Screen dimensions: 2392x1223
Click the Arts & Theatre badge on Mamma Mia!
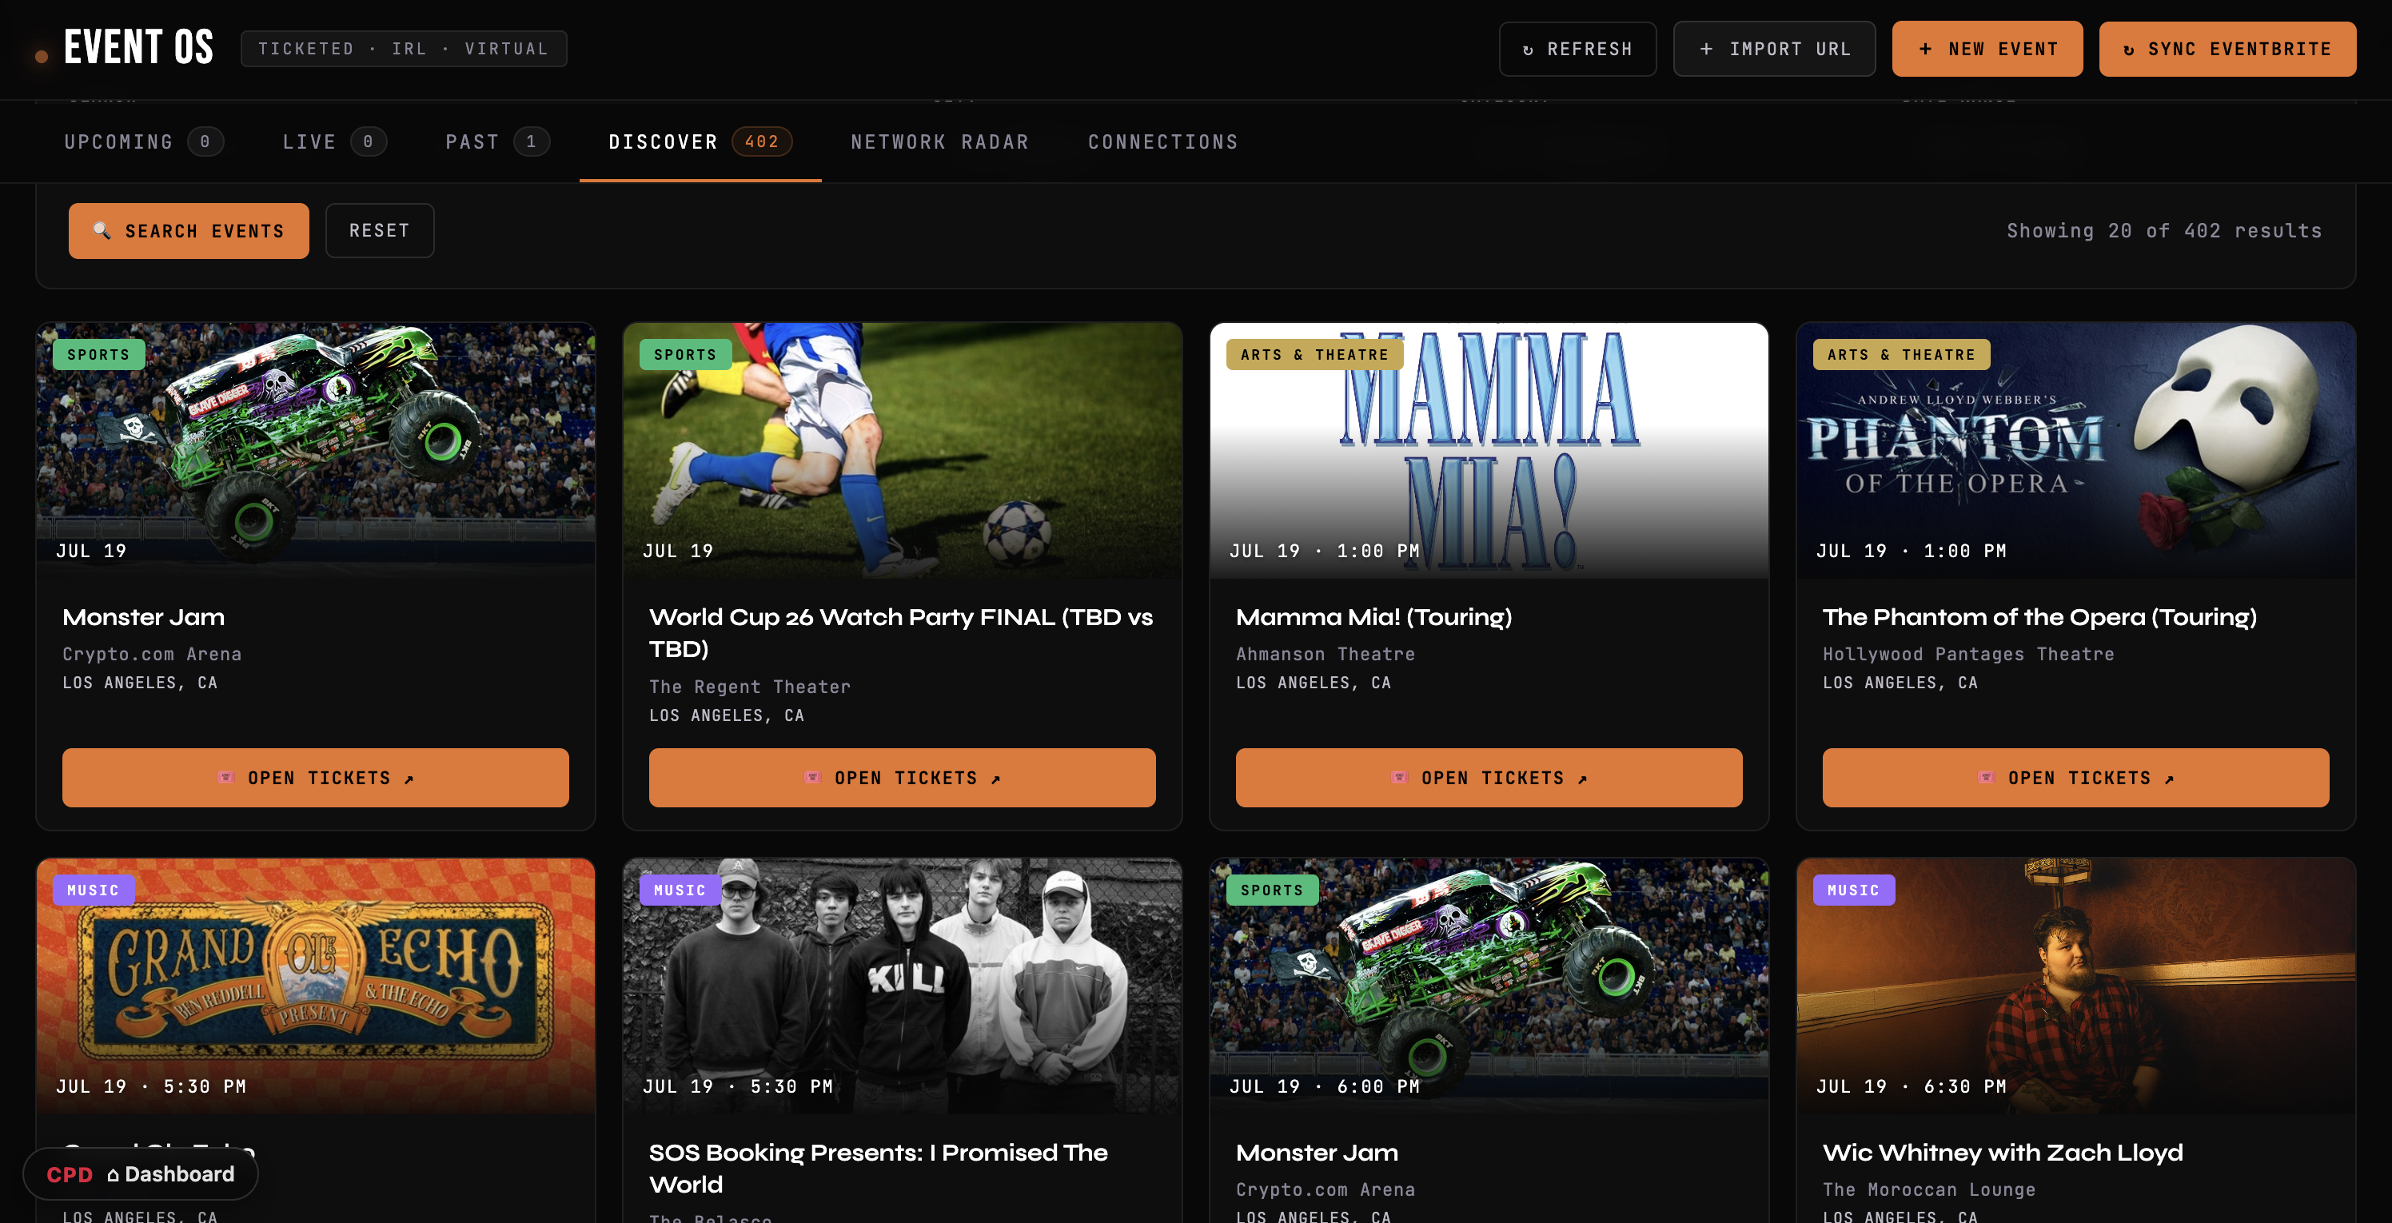1315,355
